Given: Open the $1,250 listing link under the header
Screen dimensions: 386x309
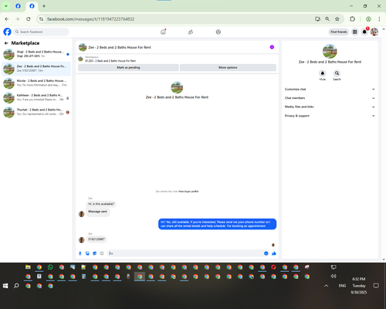Looking at the screenshot, I should [x=110, y=61].
